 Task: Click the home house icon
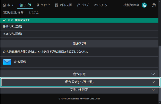point(4,5)
